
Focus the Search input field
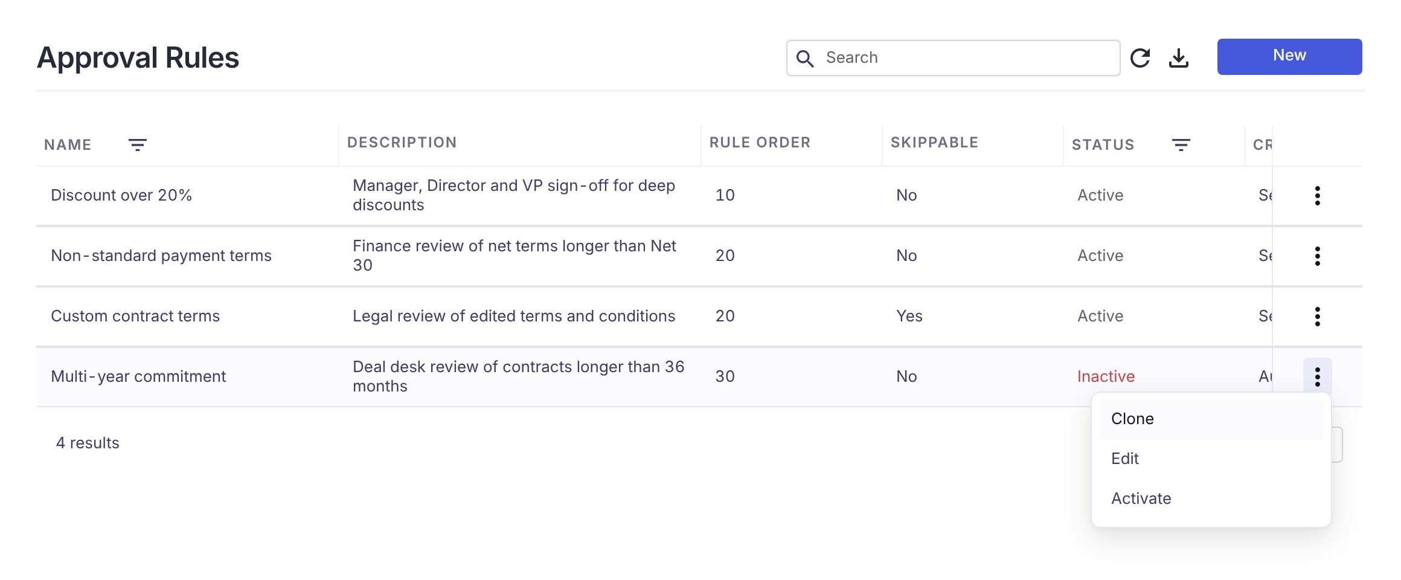click(x=953, y=58)
